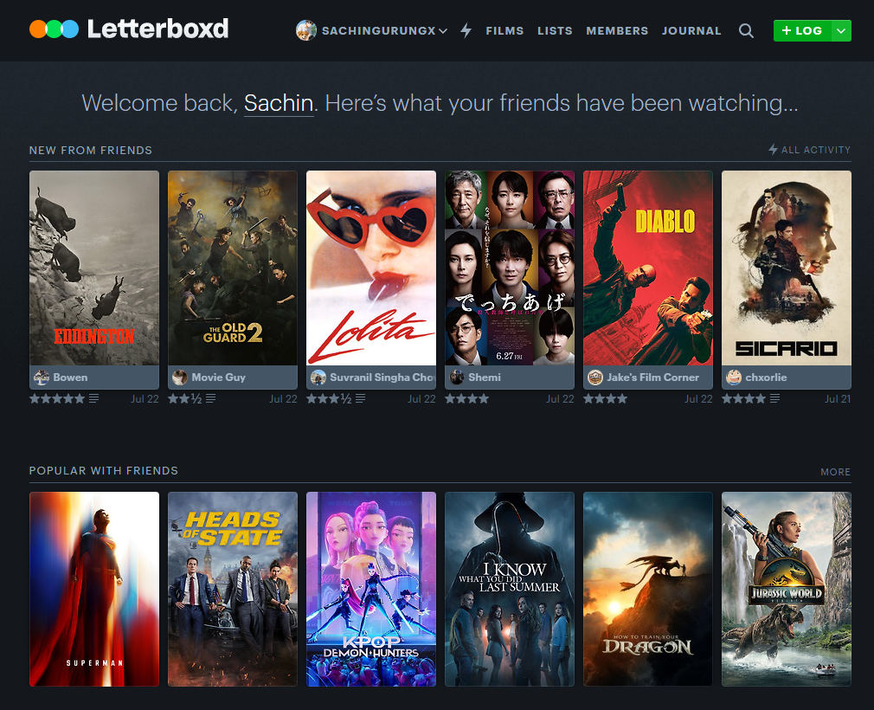Click Bowen's Jul 22 date
Image resolution: width=874 pixels, height=710 pixels.
click(145, 399)
